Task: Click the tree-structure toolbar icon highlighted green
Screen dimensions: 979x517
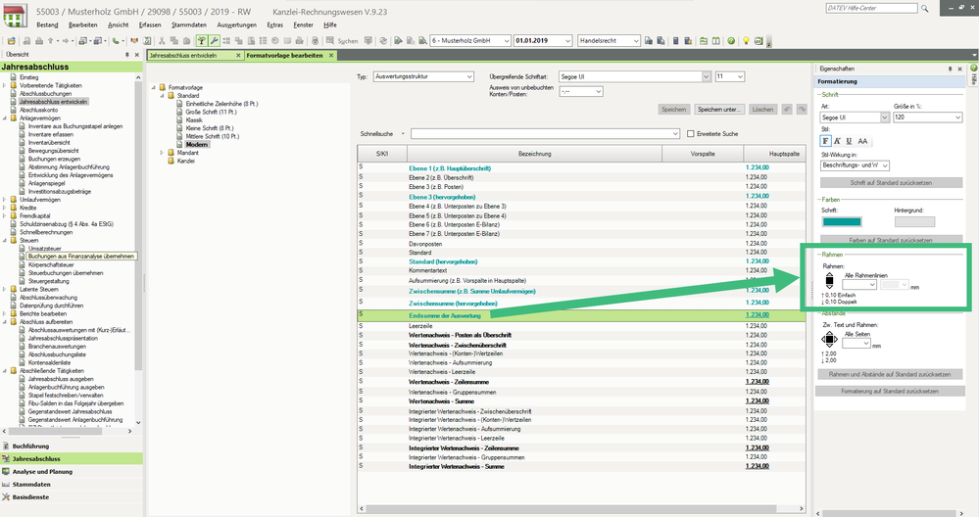Action: (202, 40)
